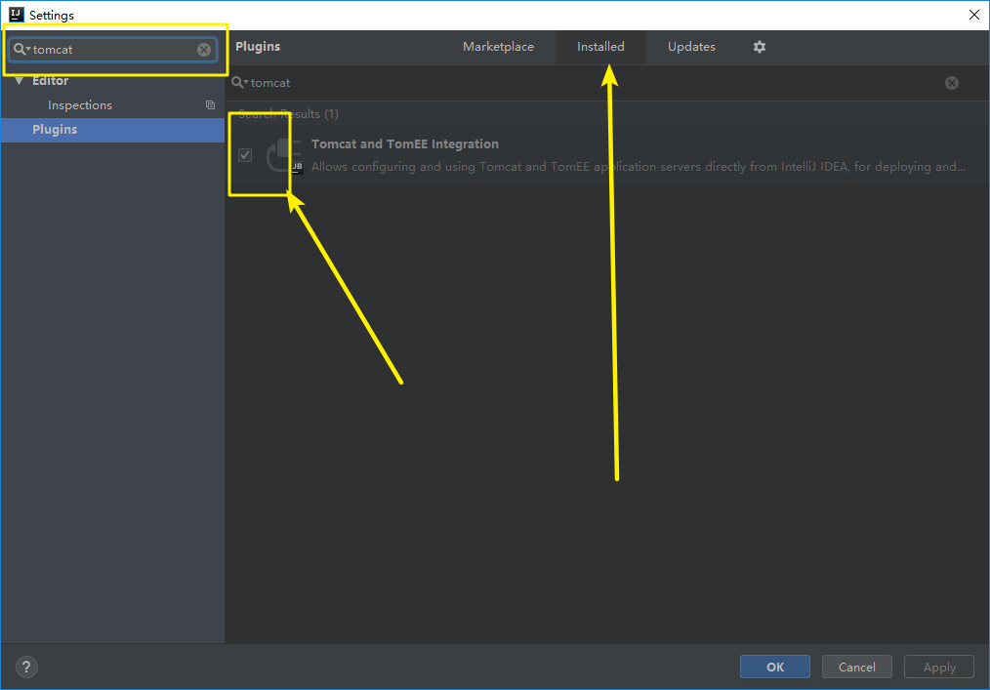
Task: Collapse the Editor tree node
Action: [x=19, y=81]
